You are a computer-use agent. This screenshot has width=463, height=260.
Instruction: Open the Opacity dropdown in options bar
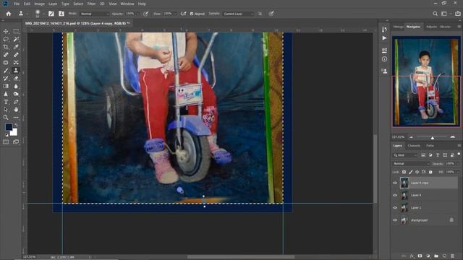click(x=138, y=14)
